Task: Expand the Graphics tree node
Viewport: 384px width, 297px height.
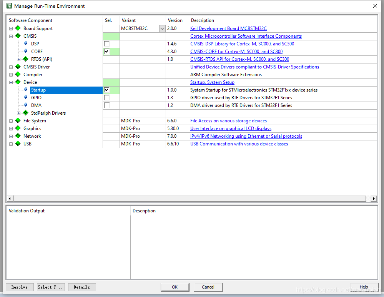Action: pos(11,128)
